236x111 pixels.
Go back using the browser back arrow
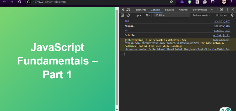click(4, 2)
